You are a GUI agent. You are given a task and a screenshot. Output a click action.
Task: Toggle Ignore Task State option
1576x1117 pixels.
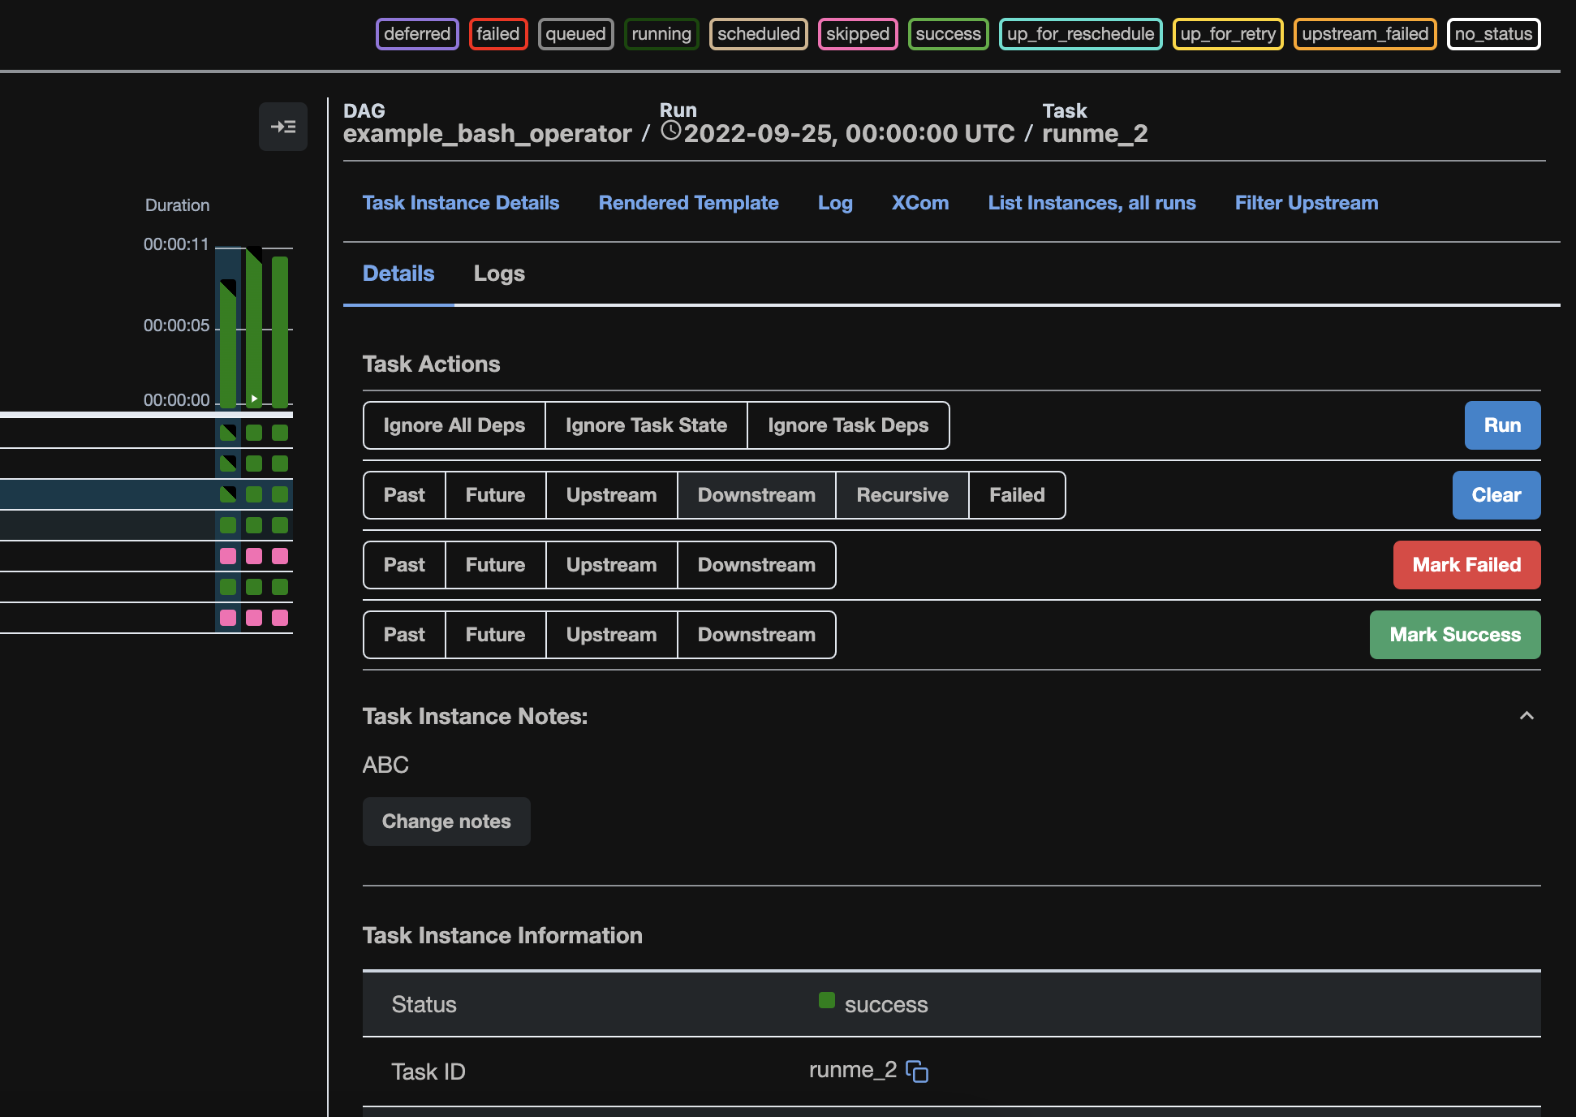tap(646, 425)
